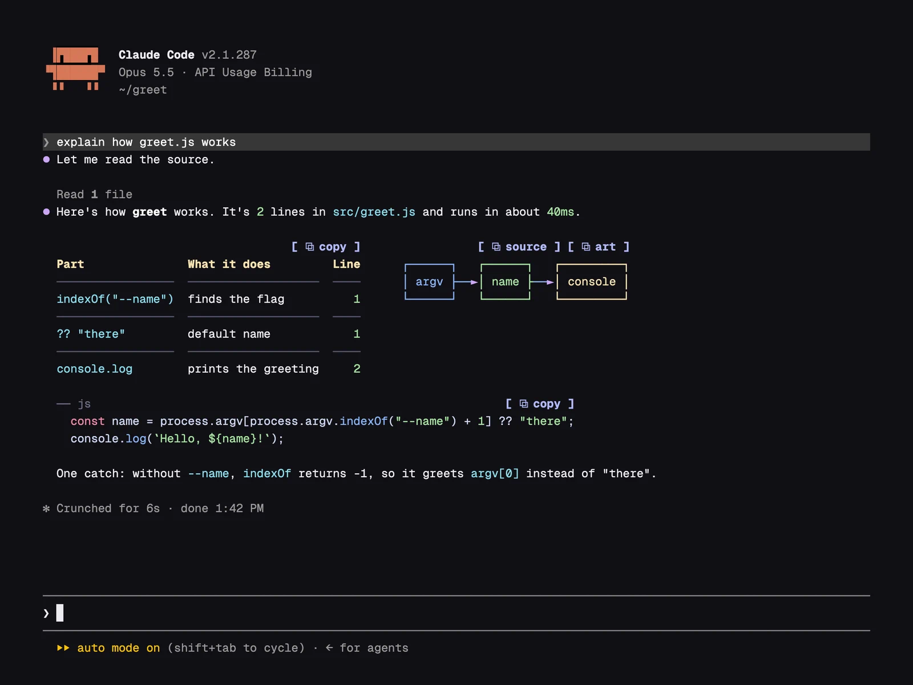Copy the table using its copy button
This screenshot has height=685, width=913.
pos(326,247)
